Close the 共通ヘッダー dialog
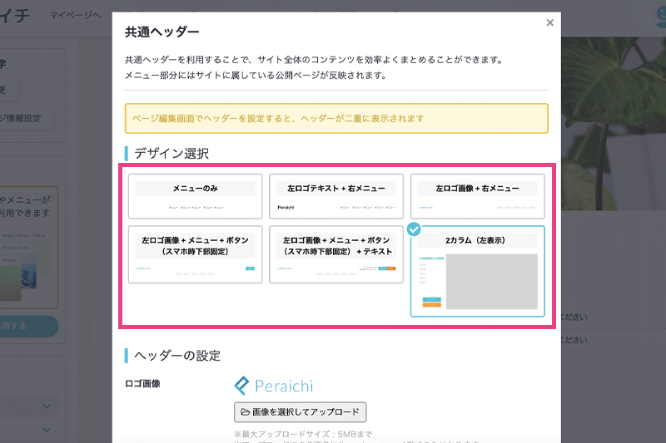The width and height of the screenshot is (666, 443). 549,23
